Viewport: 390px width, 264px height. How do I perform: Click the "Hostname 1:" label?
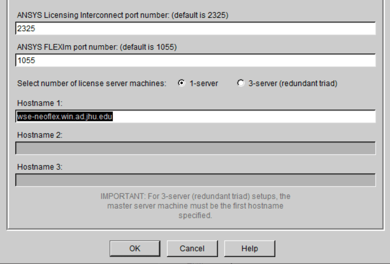pos(40,103)
